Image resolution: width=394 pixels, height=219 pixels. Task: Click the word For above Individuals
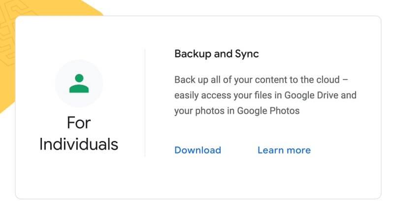click(x=79, y=123)
